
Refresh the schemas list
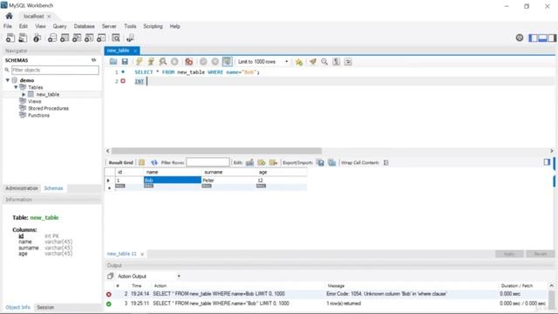coord(93,60)
